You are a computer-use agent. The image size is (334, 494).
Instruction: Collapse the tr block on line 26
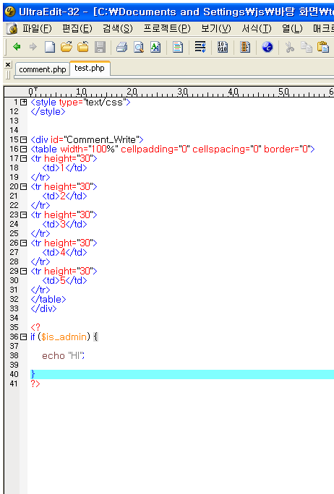click(23, 243)
